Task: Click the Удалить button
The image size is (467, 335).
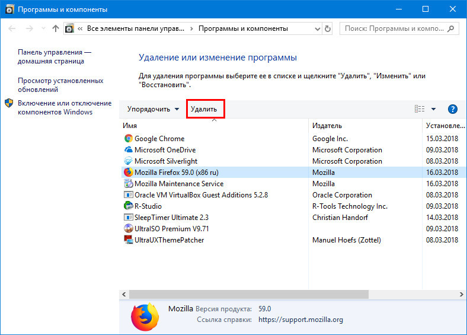Action: [x=204, y=109]
